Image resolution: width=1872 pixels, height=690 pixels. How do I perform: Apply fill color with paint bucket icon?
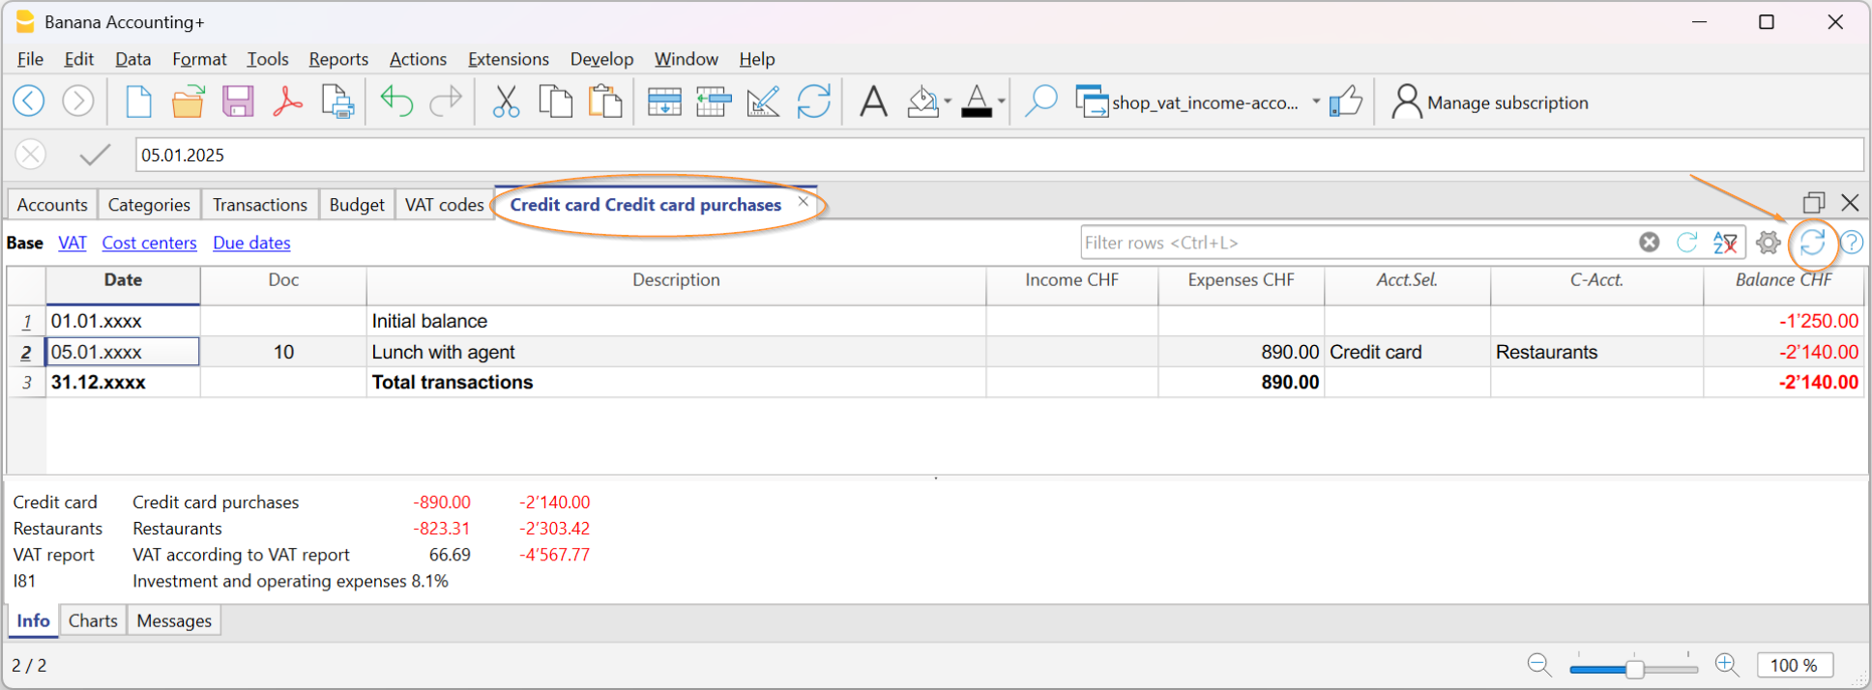[922, 101]
